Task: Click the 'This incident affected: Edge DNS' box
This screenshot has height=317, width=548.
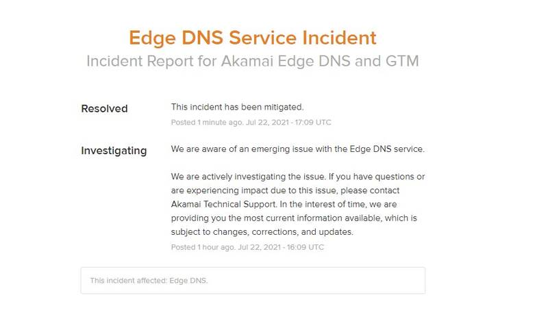Action: tap(253, 280)
